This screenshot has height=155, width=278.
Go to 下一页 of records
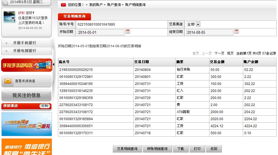tap(219, 53)
